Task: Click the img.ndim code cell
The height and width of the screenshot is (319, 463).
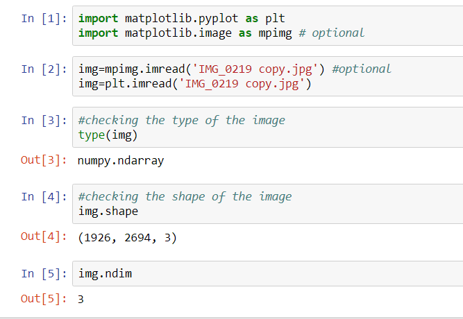Action: (x=267, y=273)
